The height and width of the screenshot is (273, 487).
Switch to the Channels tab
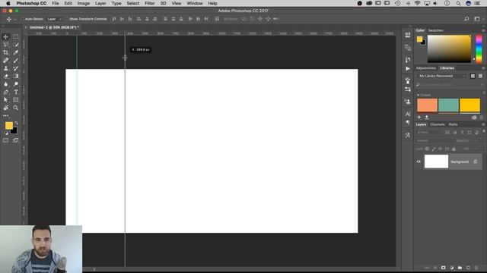point(438,124)
